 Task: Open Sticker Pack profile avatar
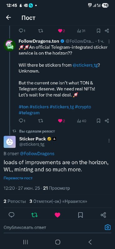(x=10, y=142)
